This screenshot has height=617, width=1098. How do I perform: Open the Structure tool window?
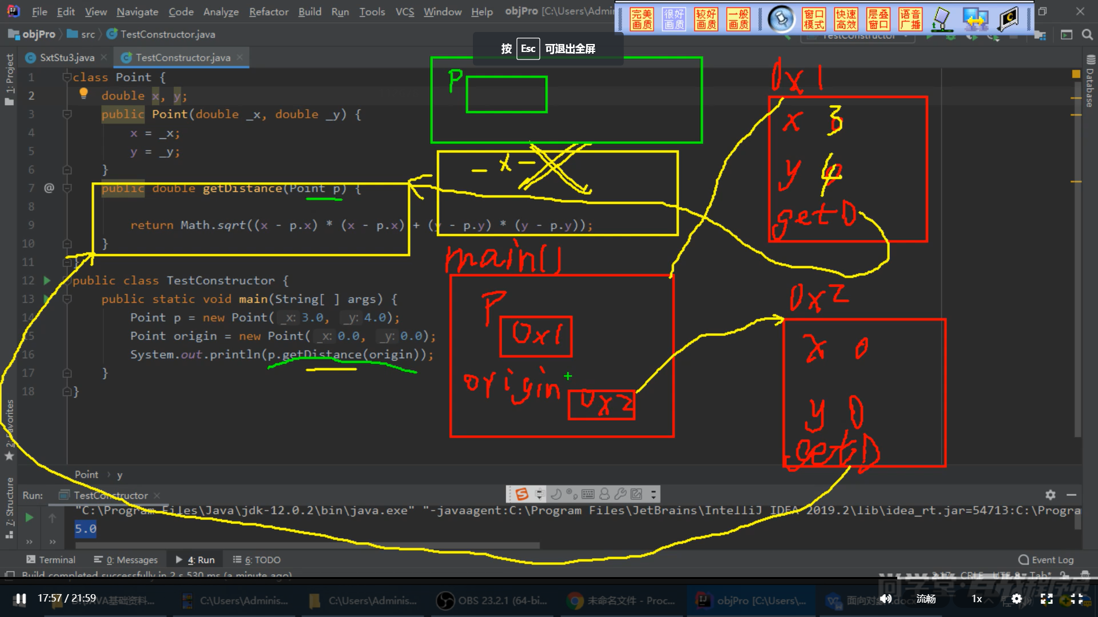[x=9, y=507]
